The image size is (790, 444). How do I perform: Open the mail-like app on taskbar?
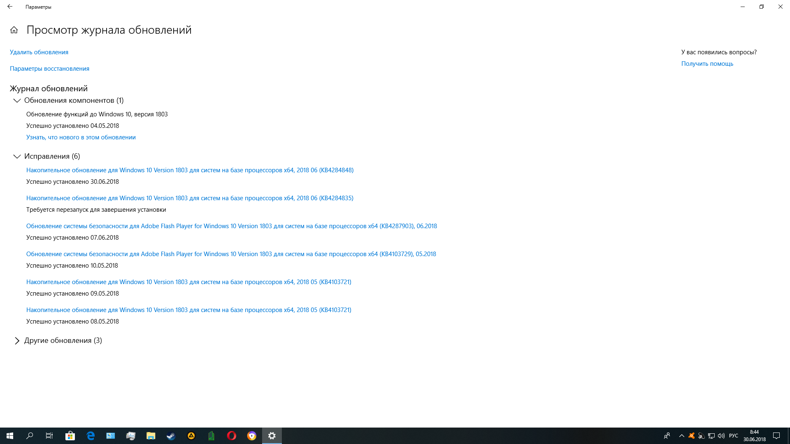click(x=111, y=436)
